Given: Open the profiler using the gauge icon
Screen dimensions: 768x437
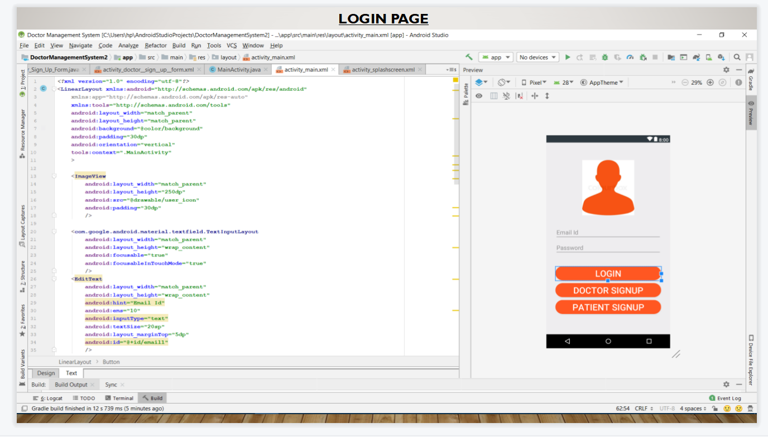Looking at the screenshot, I should [630, 57].
